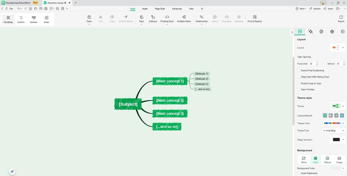Open the user account avatar menu
The height and width of the screenshot is (176, 347).
(x=323, y=3)
